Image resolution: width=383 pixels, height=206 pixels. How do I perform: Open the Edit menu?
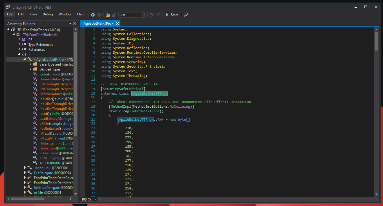click(21, 14)
